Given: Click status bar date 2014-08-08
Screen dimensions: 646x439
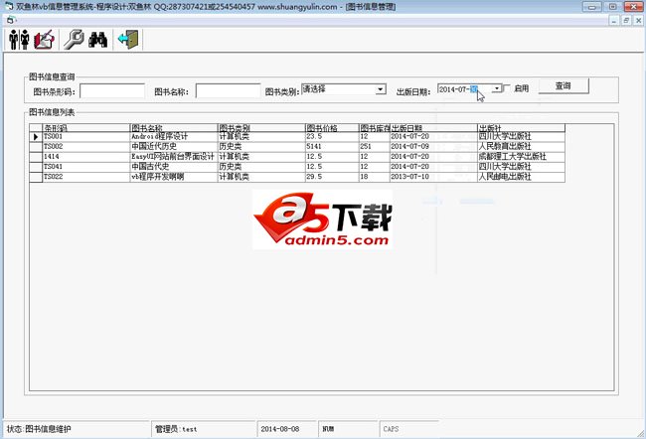Looking at the screenshot, I should [x=287, y=429].
